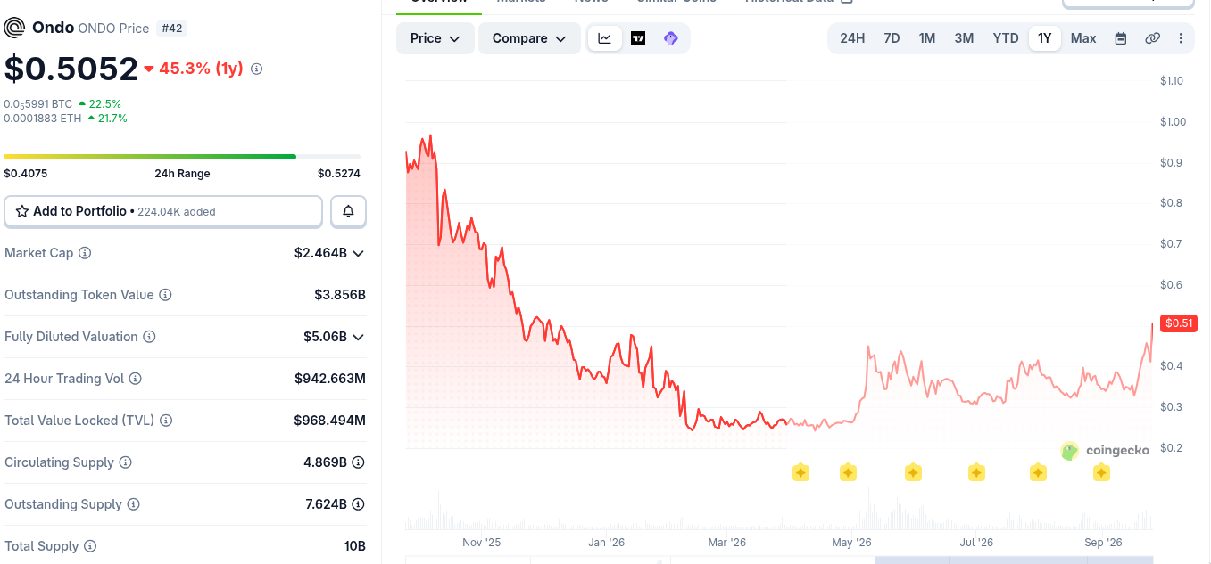Open the Price dropdown
1211x564 pixels.
tap(435, 38)
